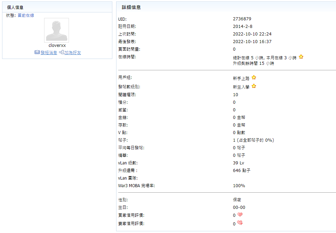Click the 保密 gender value
336x233 pixels.
point(237,200)
